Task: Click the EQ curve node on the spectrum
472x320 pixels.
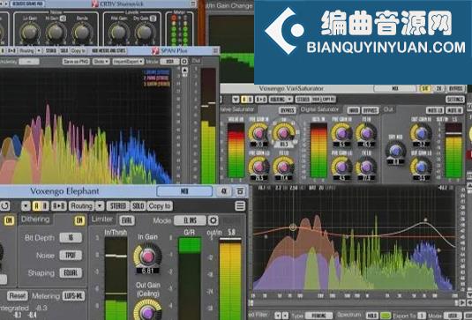Action: tap(293, 227)
